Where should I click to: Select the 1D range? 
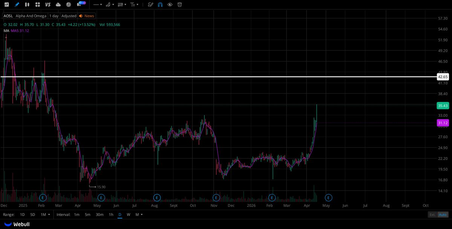pos(22,215)
